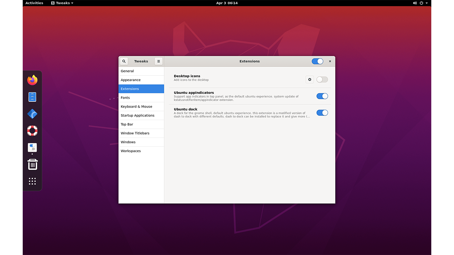This screenshot has width=454, height=255.
Task: Select the Top Bar section
Action: 141,124
